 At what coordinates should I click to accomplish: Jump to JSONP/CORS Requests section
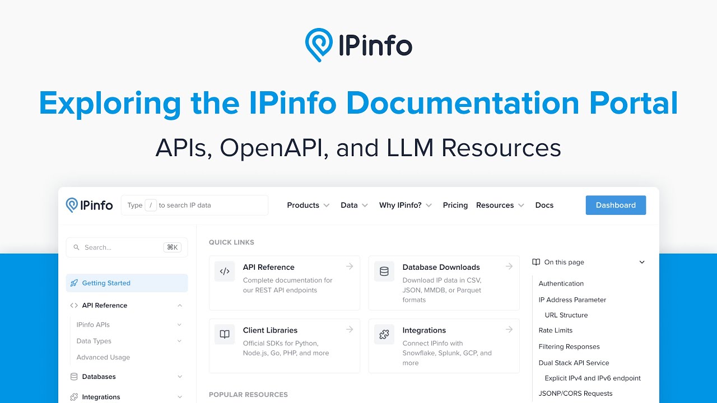pos(575,393)
